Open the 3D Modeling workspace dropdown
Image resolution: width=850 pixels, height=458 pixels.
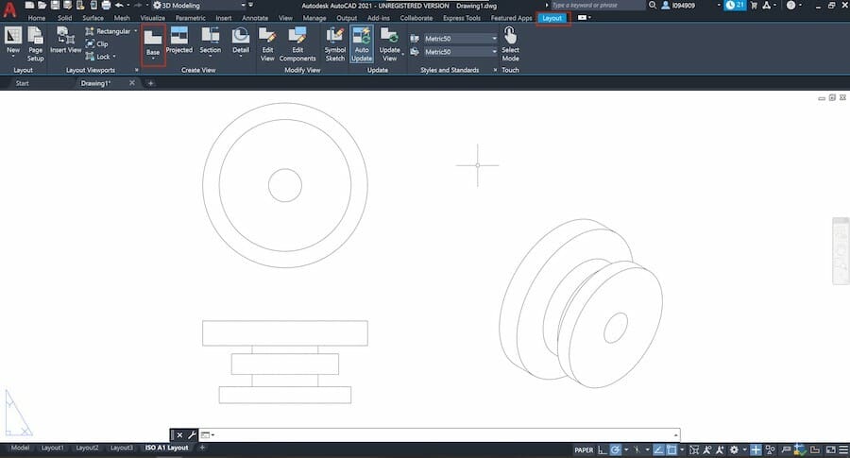click(x=199, y=6)
